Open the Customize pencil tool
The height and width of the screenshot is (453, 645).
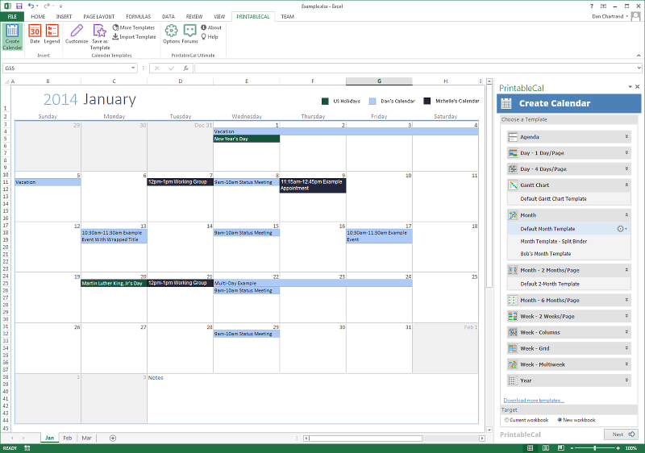(x=77, y=34)
